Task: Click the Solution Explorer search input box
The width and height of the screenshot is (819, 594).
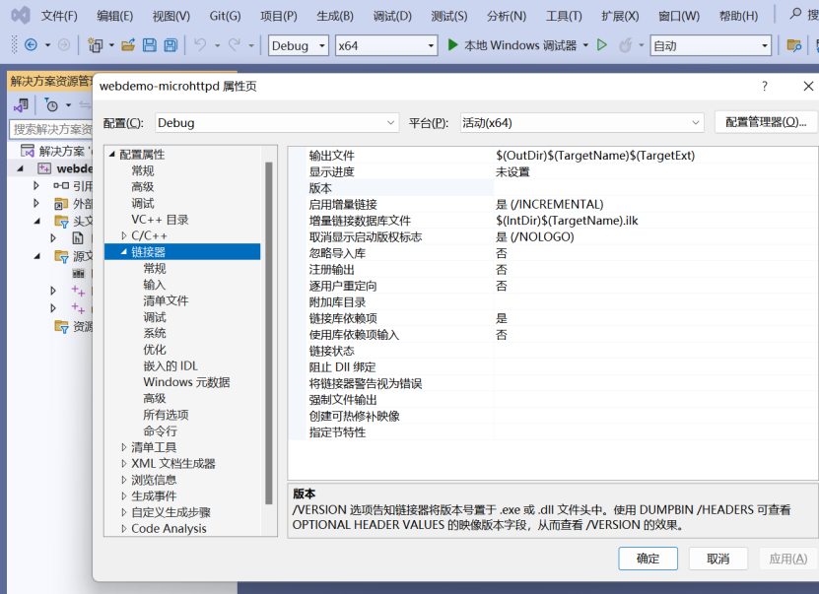Action: (x=49, y=129)
